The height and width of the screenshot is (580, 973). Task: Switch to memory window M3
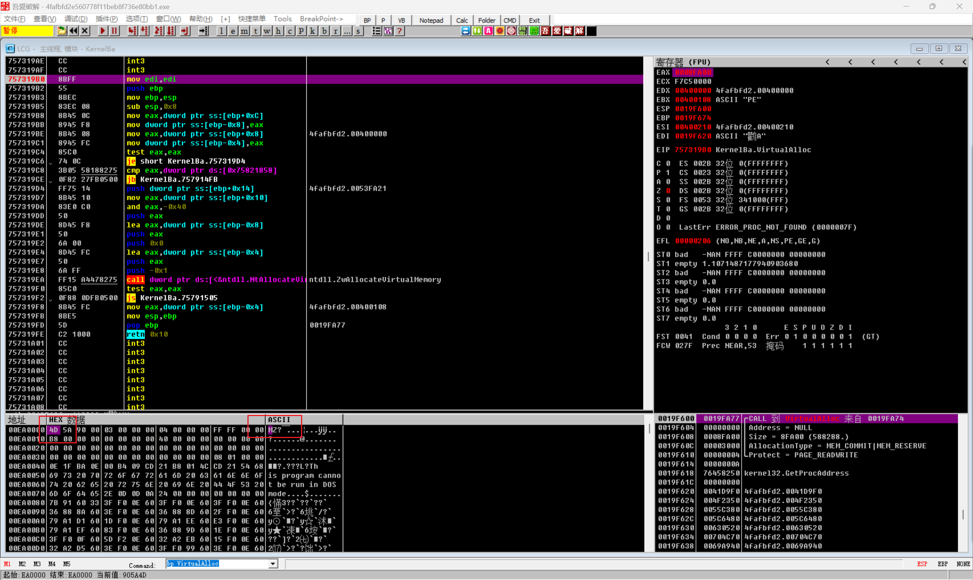(x=37, y=564)
